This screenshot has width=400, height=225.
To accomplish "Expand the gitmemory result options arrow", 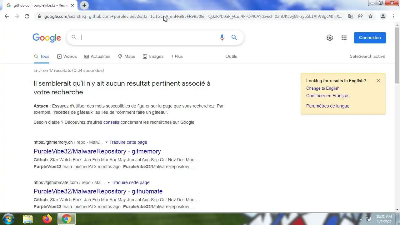I will point(106,142).
